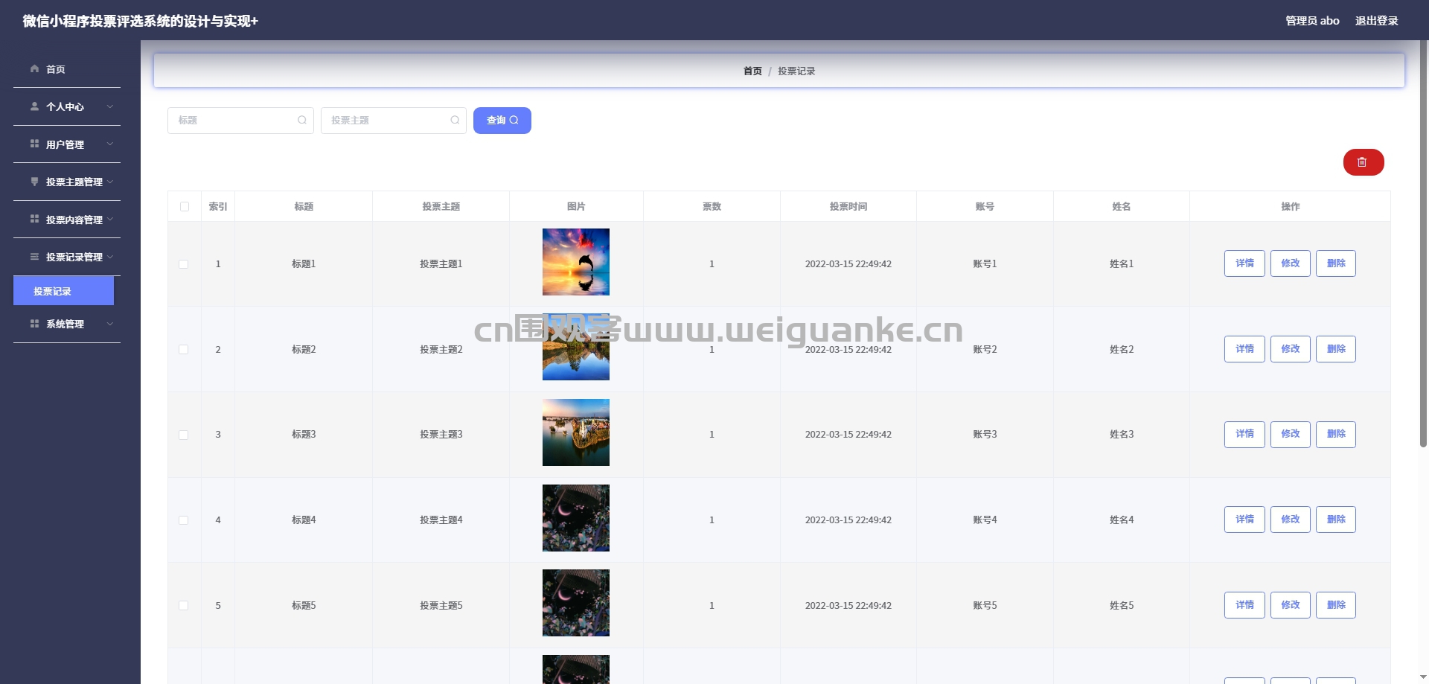Expand the 用户管理 menu chevron
1429x684 pixels.
pyautogui.click(x=110, y=144)
